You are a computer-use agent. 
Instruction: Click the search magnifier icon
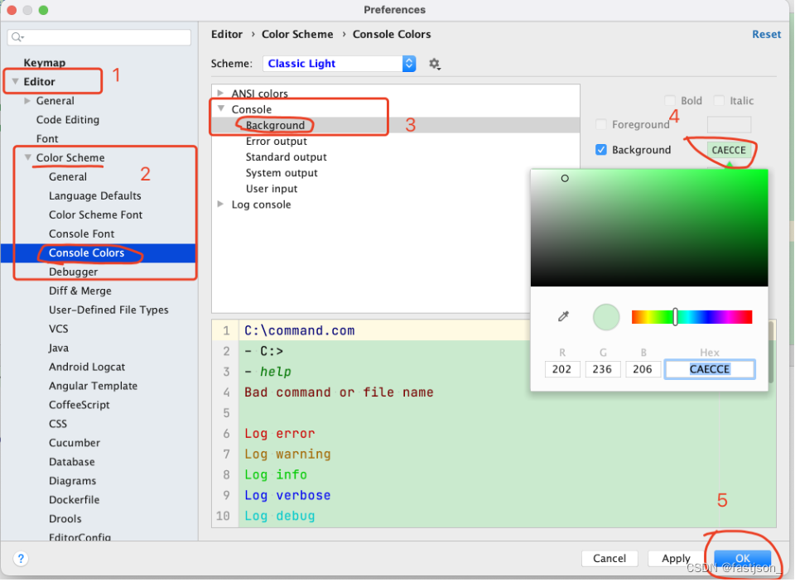pos(17,37)
